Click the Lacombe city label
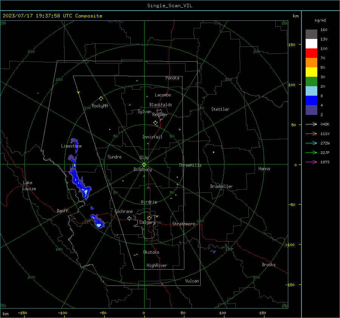The height and width of the screenshot is (318, 340). pos(163,95)
